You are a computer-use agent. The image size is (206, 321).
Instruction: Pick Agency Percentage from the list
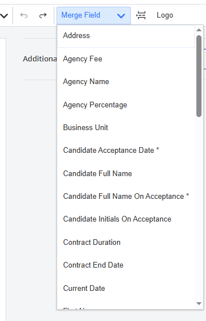(x=126, y=105)
